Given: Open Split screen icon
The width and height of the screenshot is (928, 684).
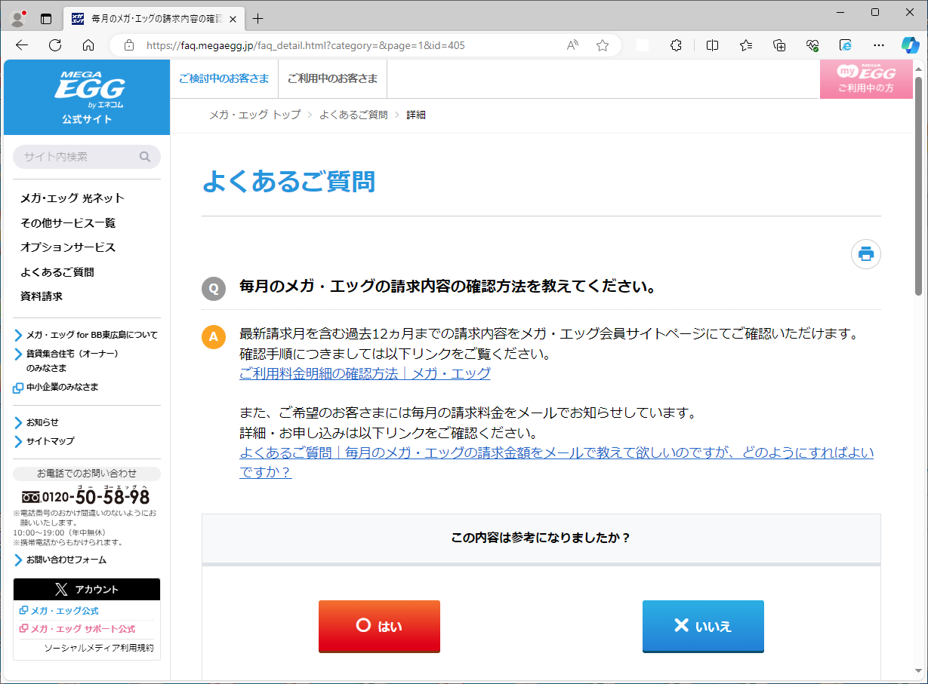Looking at the screenshot, I should pyautogui.click(x=712, y=45).
